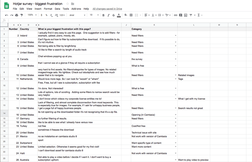This screenshot has width=252, height=162.
Task: Toggle italic text formatting
Action: tap(108, 15)
